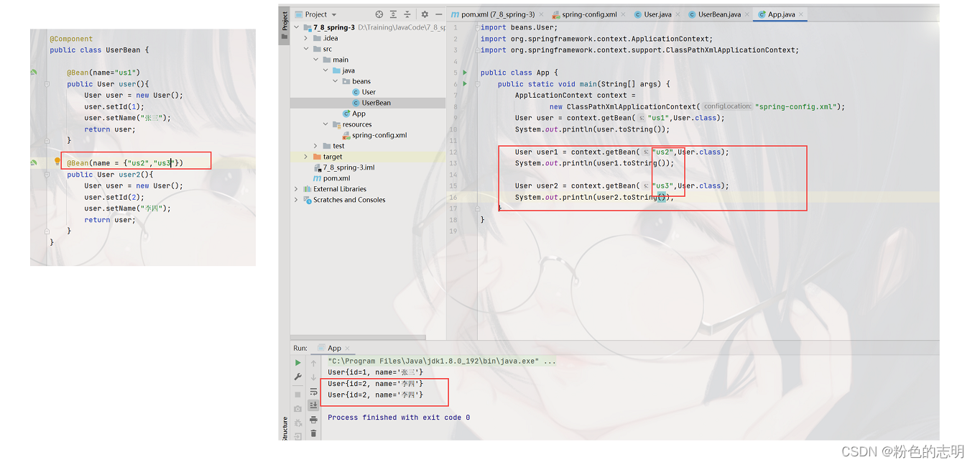Open Project panel settings gear
This screenshot has height=465, width=975.
click(425, 14)
